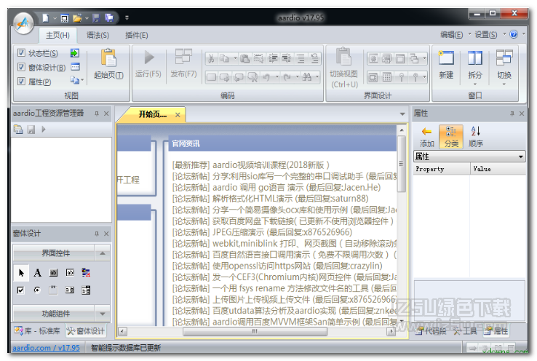Click the open folder icon in quick access toolbar
Screen dimensions: 537x361
77,17
